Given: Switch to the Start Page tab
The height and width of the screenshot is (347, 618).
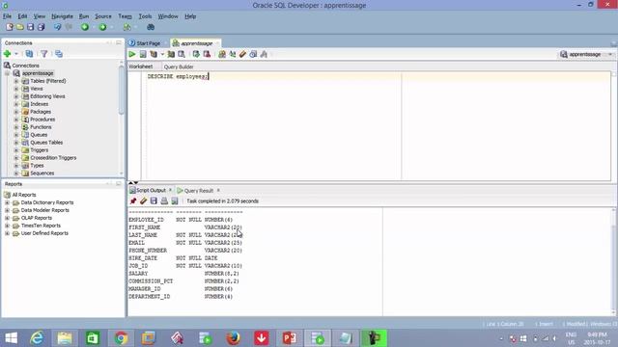Looking at the screenshot, I should click(145, 43).
